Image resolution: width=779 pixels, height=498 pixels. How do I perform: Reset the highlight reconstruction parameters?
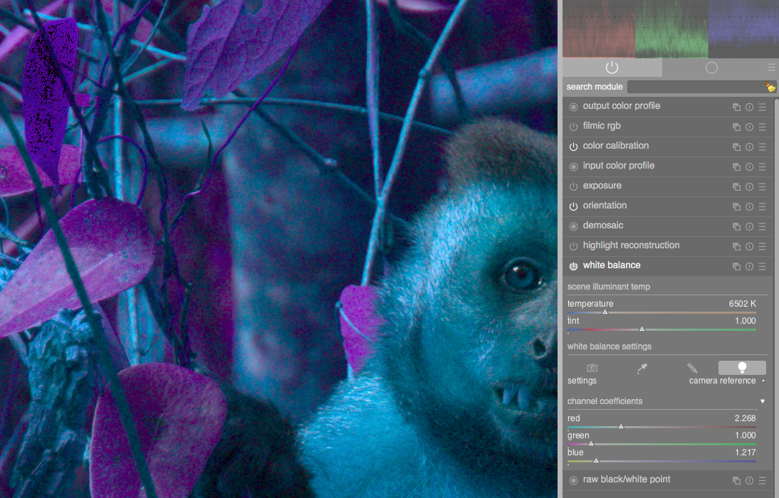click(749, 245)
